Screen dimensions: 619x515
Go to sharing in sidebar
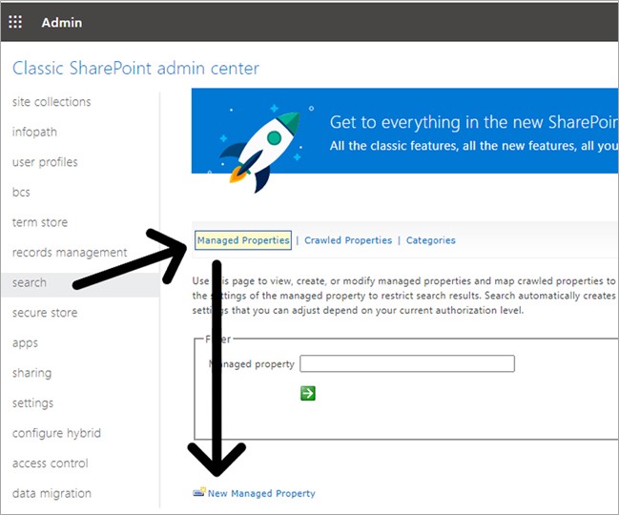31,373
